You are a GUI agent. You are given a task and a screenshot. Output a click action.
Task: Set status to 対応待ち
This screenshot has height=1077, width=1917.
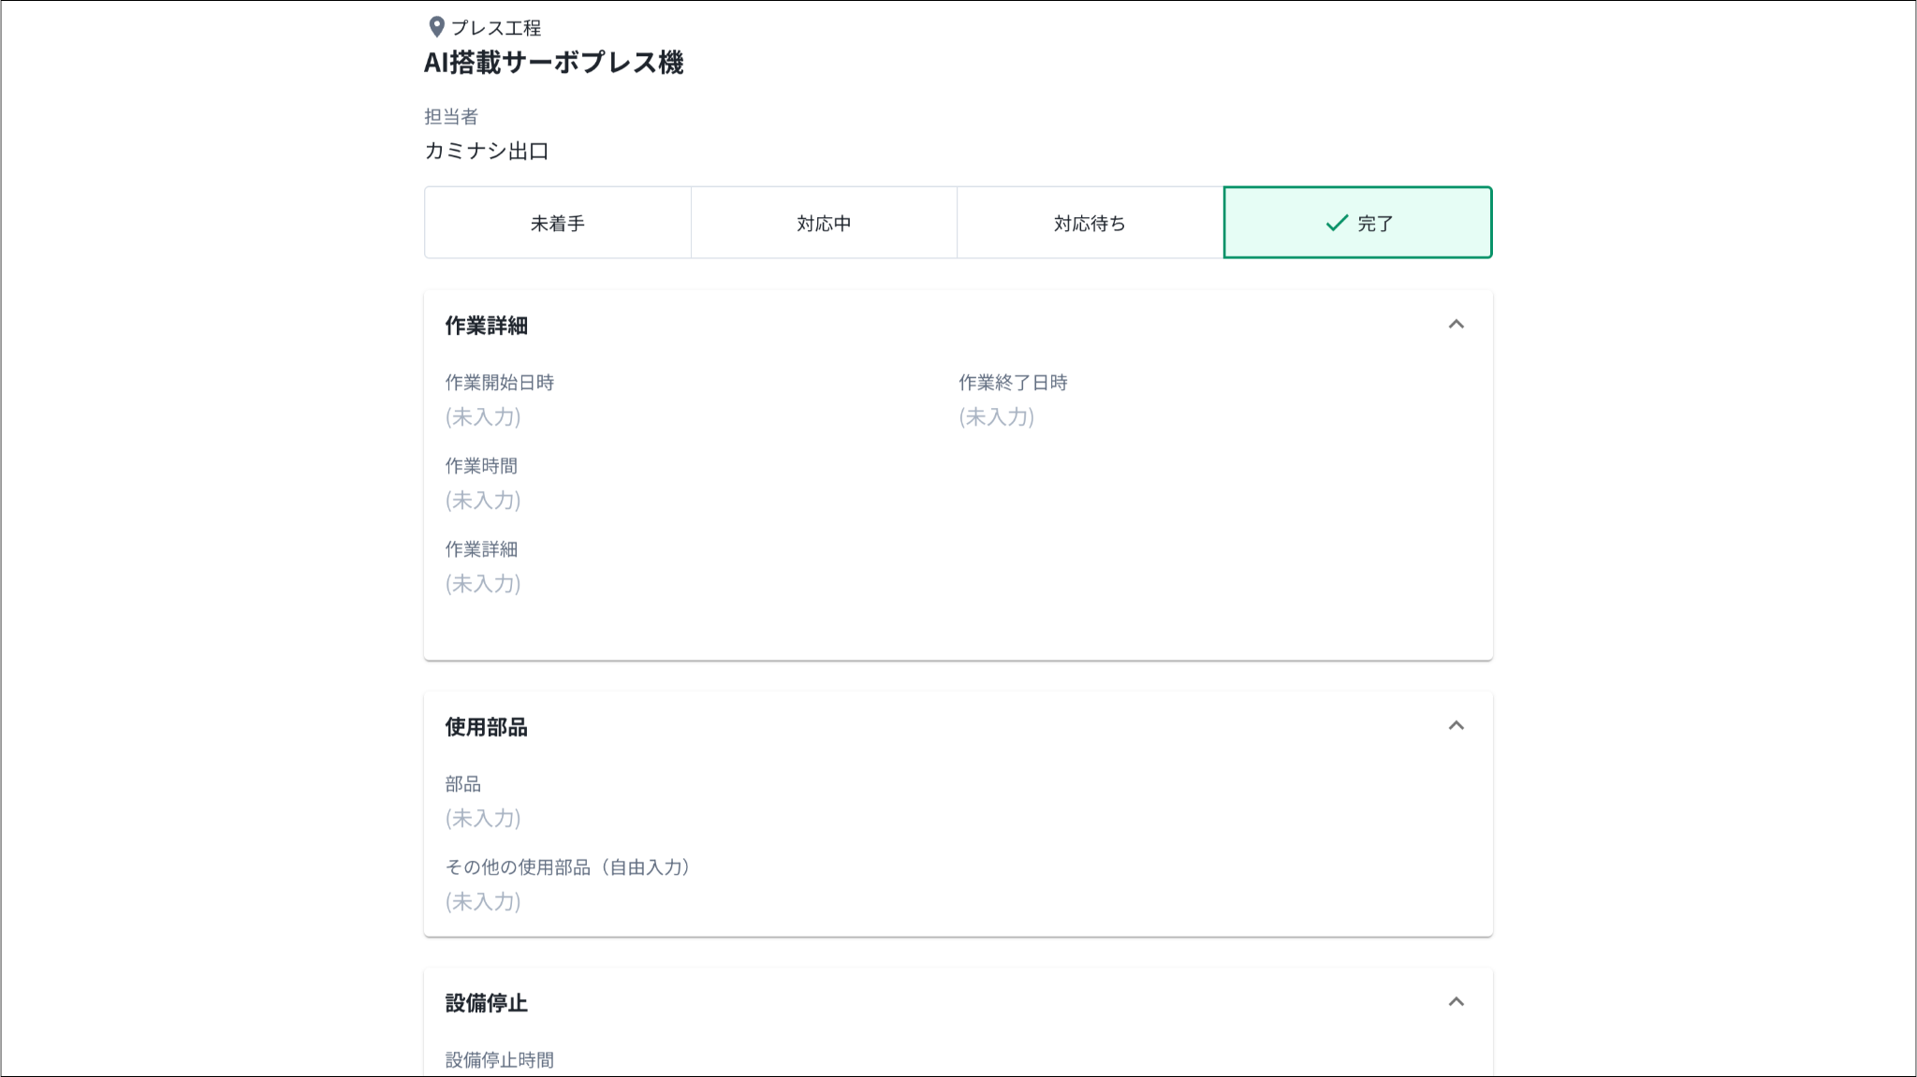[x=1090, y=223]
